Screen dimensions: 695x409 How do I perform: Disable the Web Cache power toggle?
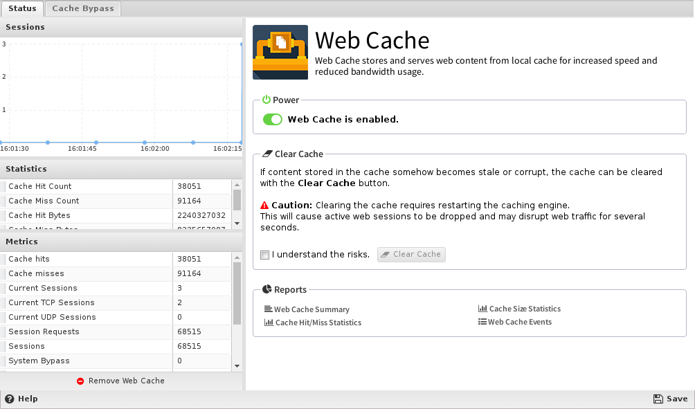tap(273, 119)
